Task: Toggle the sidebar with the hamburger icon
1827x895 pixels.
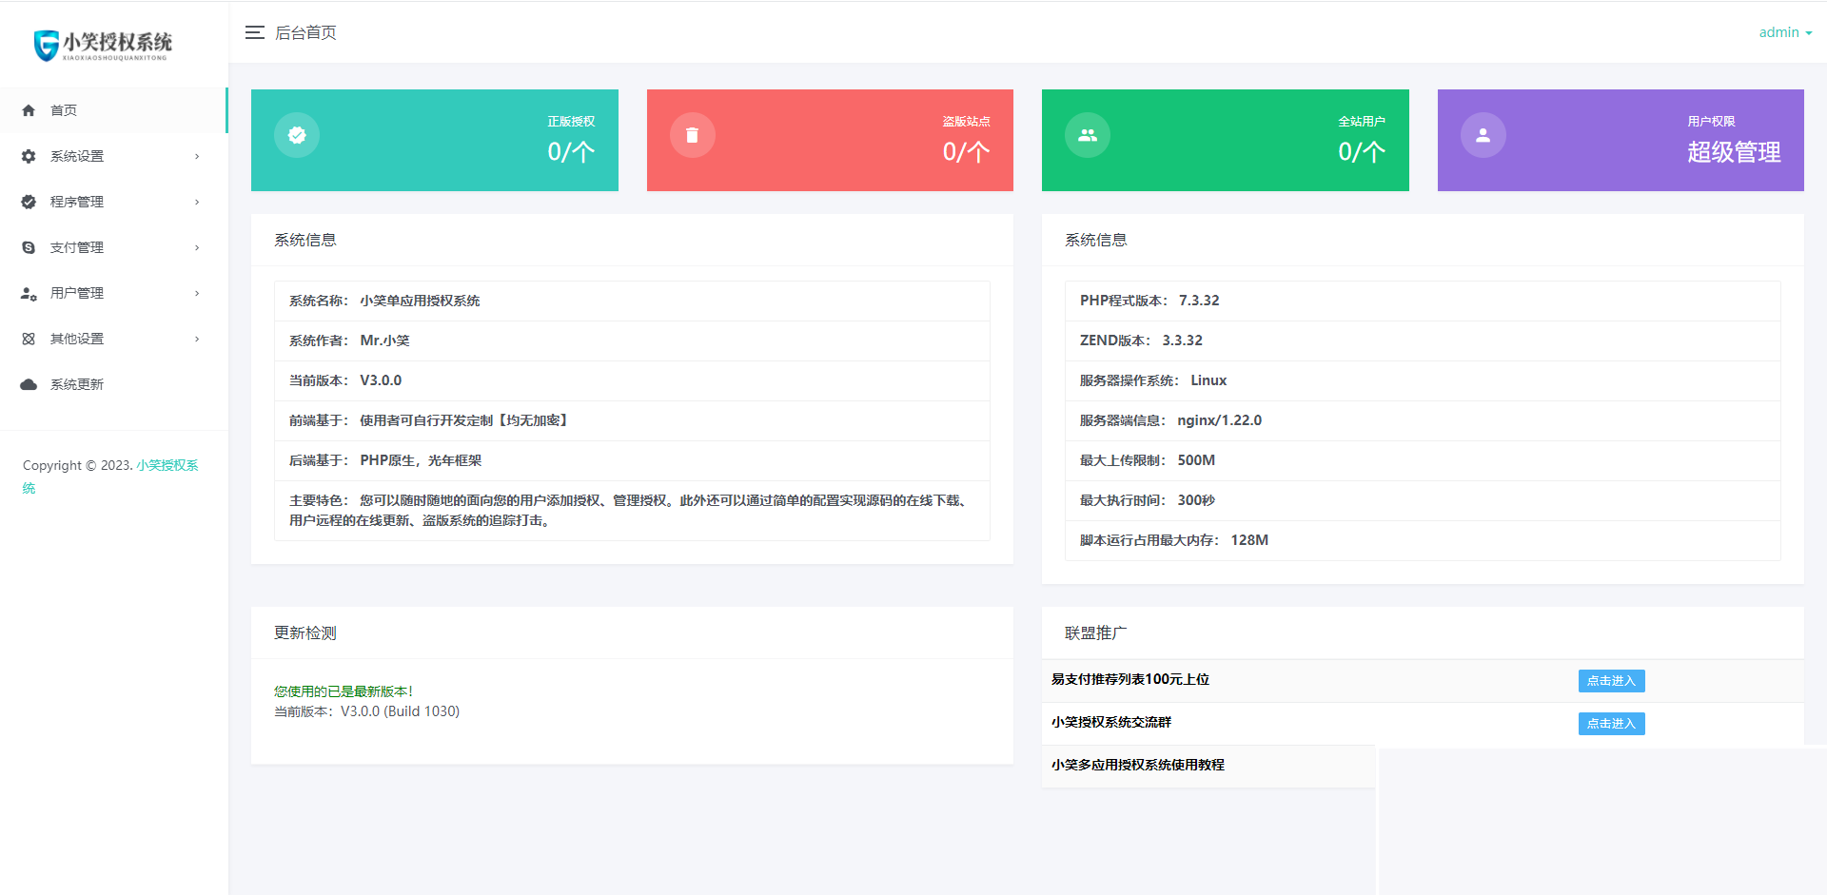Action: 255,31
